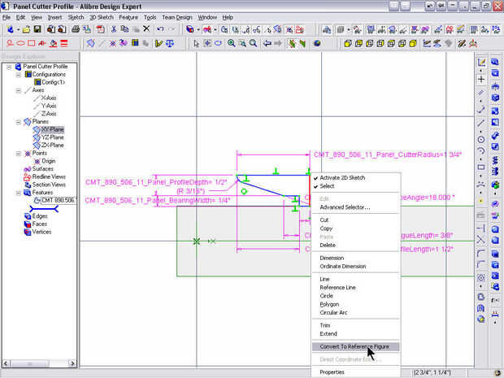The width and height of the screenshot is (504, 378).
Task: Select the Circle tool in the right sketch toolbar
Action: pyautogui.click(x=481, y=138)
